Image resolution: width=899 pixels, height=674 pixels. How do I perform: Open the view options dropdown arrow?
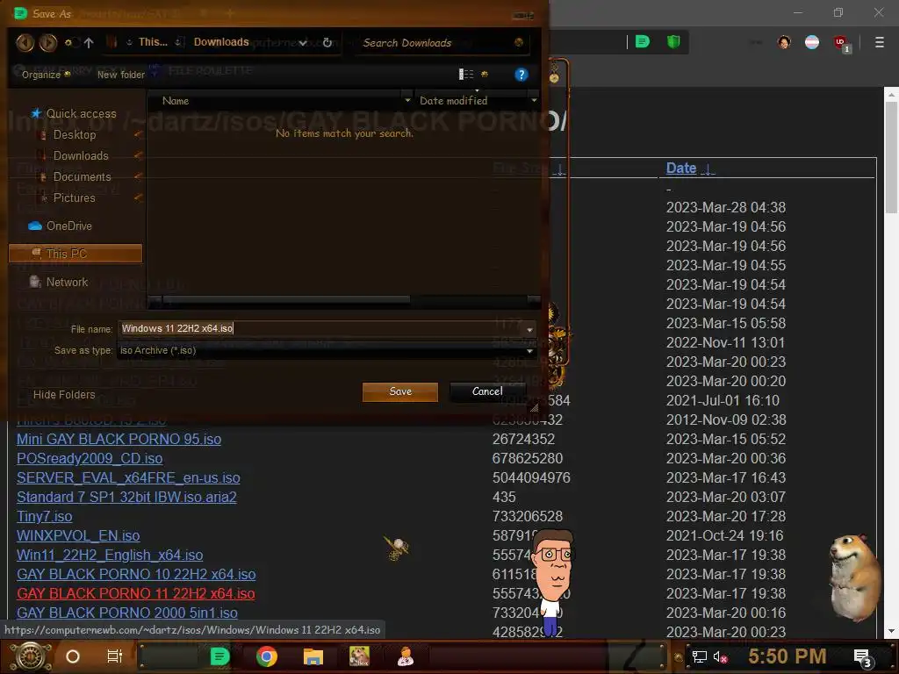pyautogui.click(x=485, y=74)
